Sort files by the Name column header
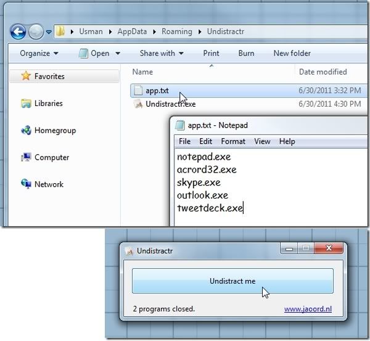The image size is (370, 341). pos(142,72)
